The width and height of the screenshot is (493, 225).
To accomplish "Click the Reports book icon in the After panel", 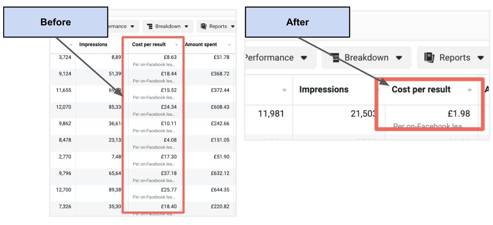I will (429, 57).
